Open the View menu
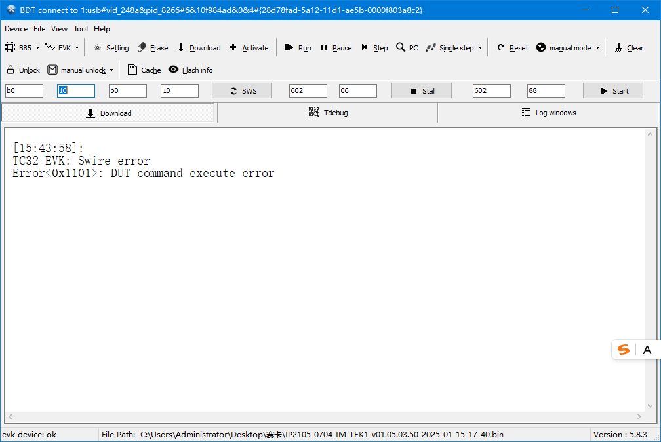 pyautogui.click(x=59, y=29)
